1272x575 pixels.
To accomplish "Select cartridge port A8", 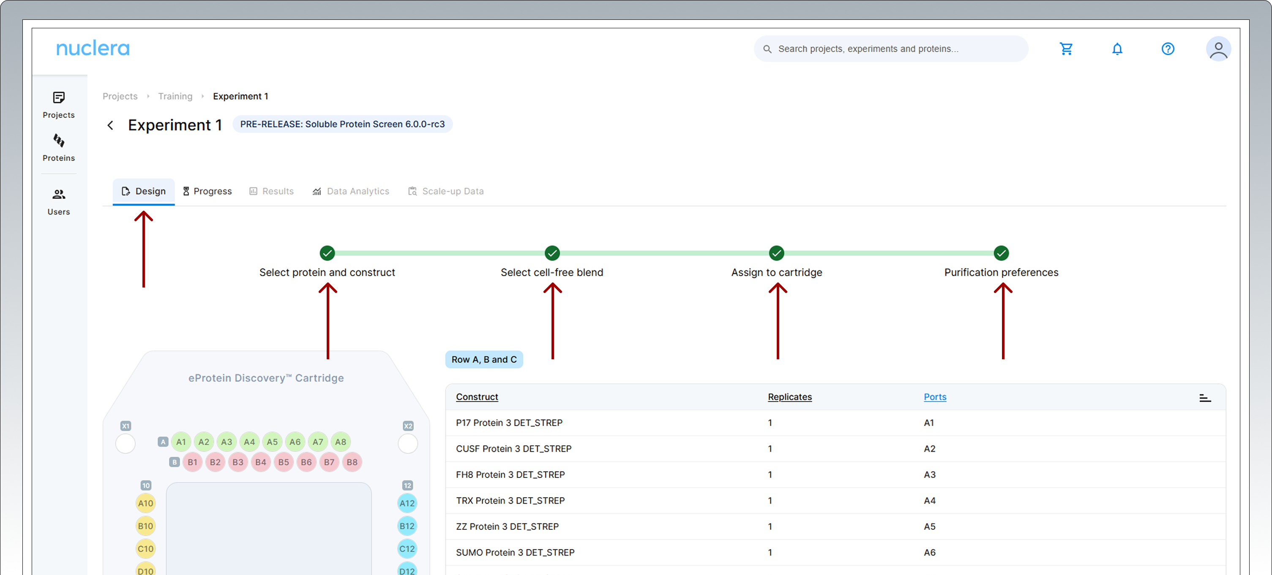I will click(x=341, y=442).
